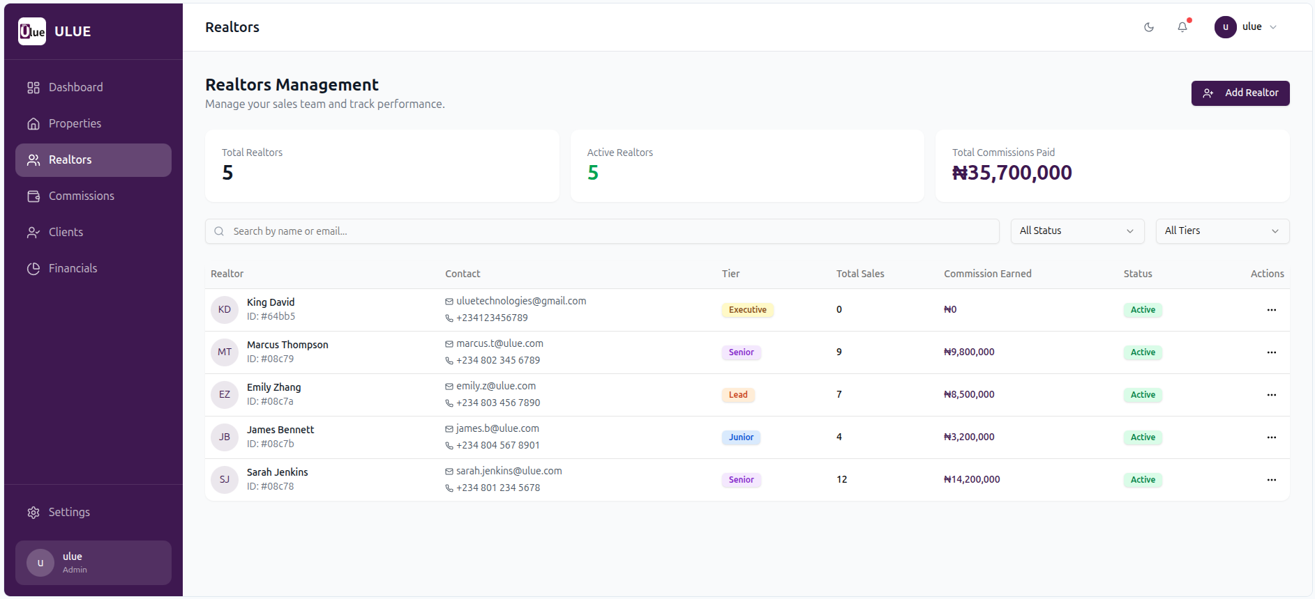Navigate to Financials section
The height and width of the screenshot is (599, 1315).
[73, 269]
